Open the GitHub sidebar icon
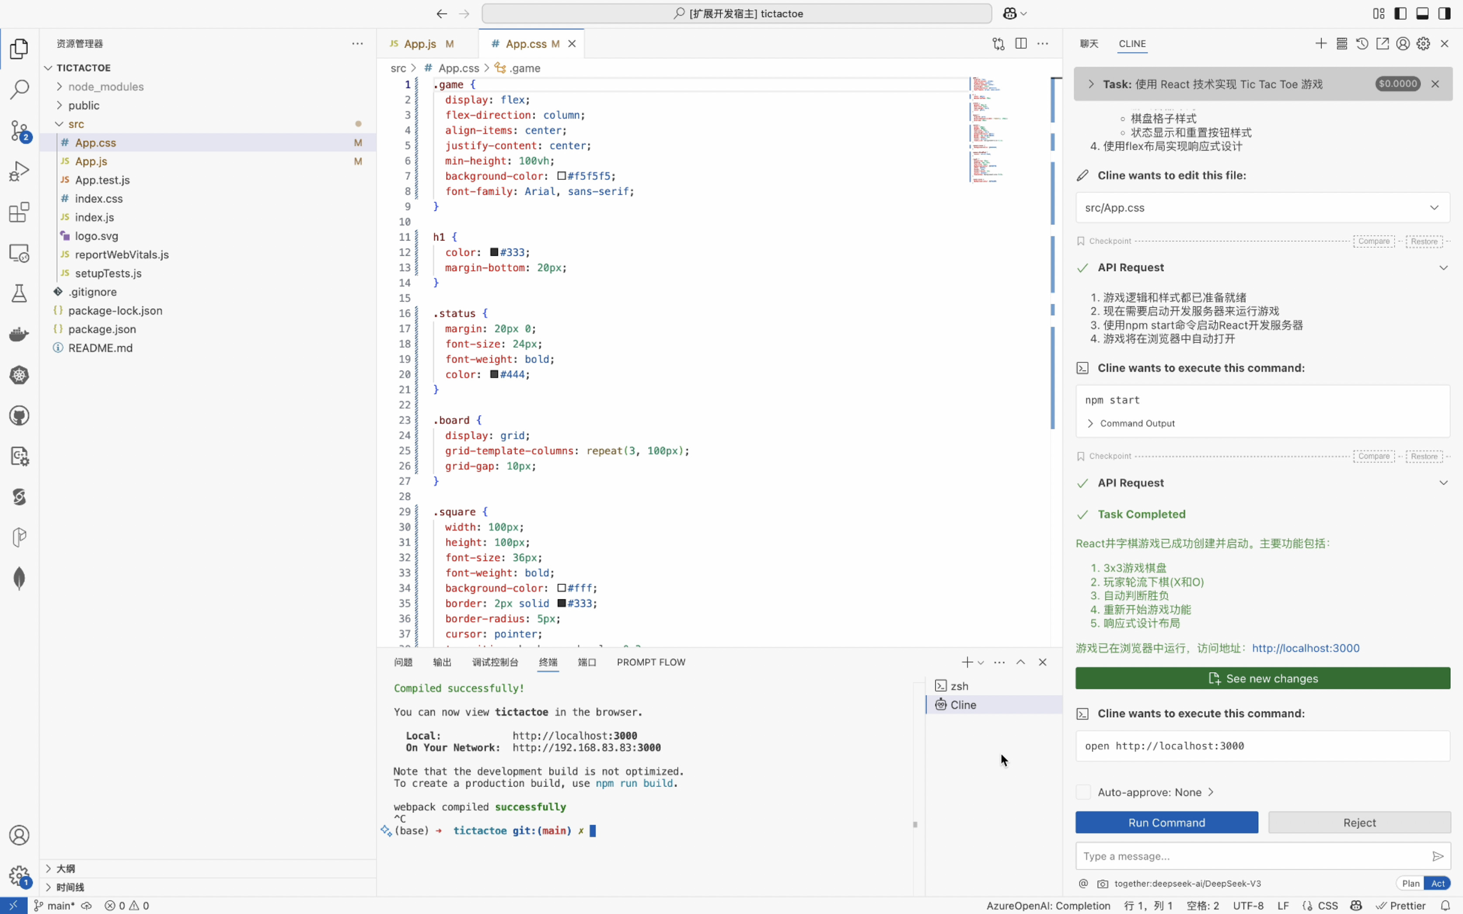Viewport: 1463px width, 914px height. [x=19, y=416]
